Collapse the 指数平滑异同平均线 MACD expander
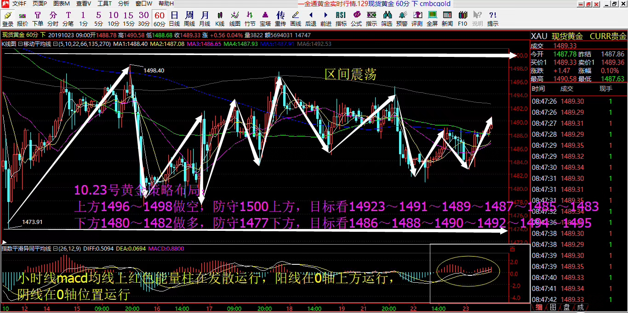 tap(54, 248)
